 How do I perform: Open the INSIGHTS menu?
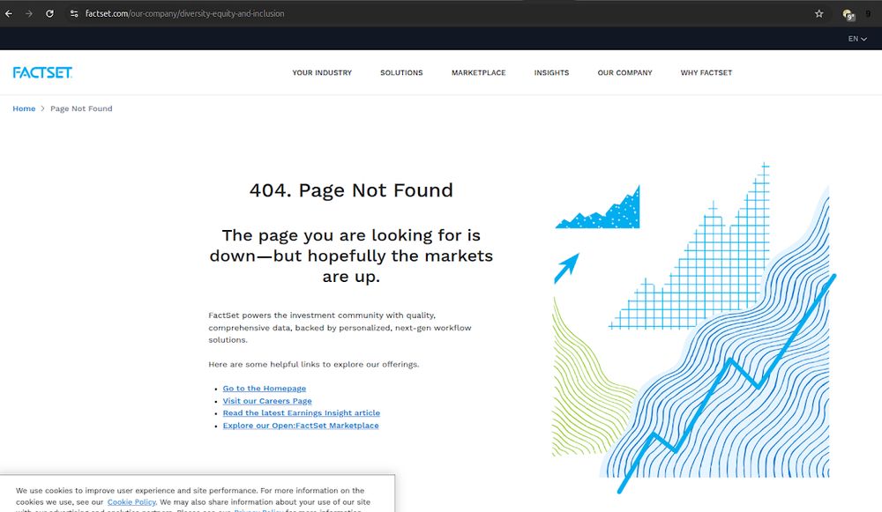[551, 73]
